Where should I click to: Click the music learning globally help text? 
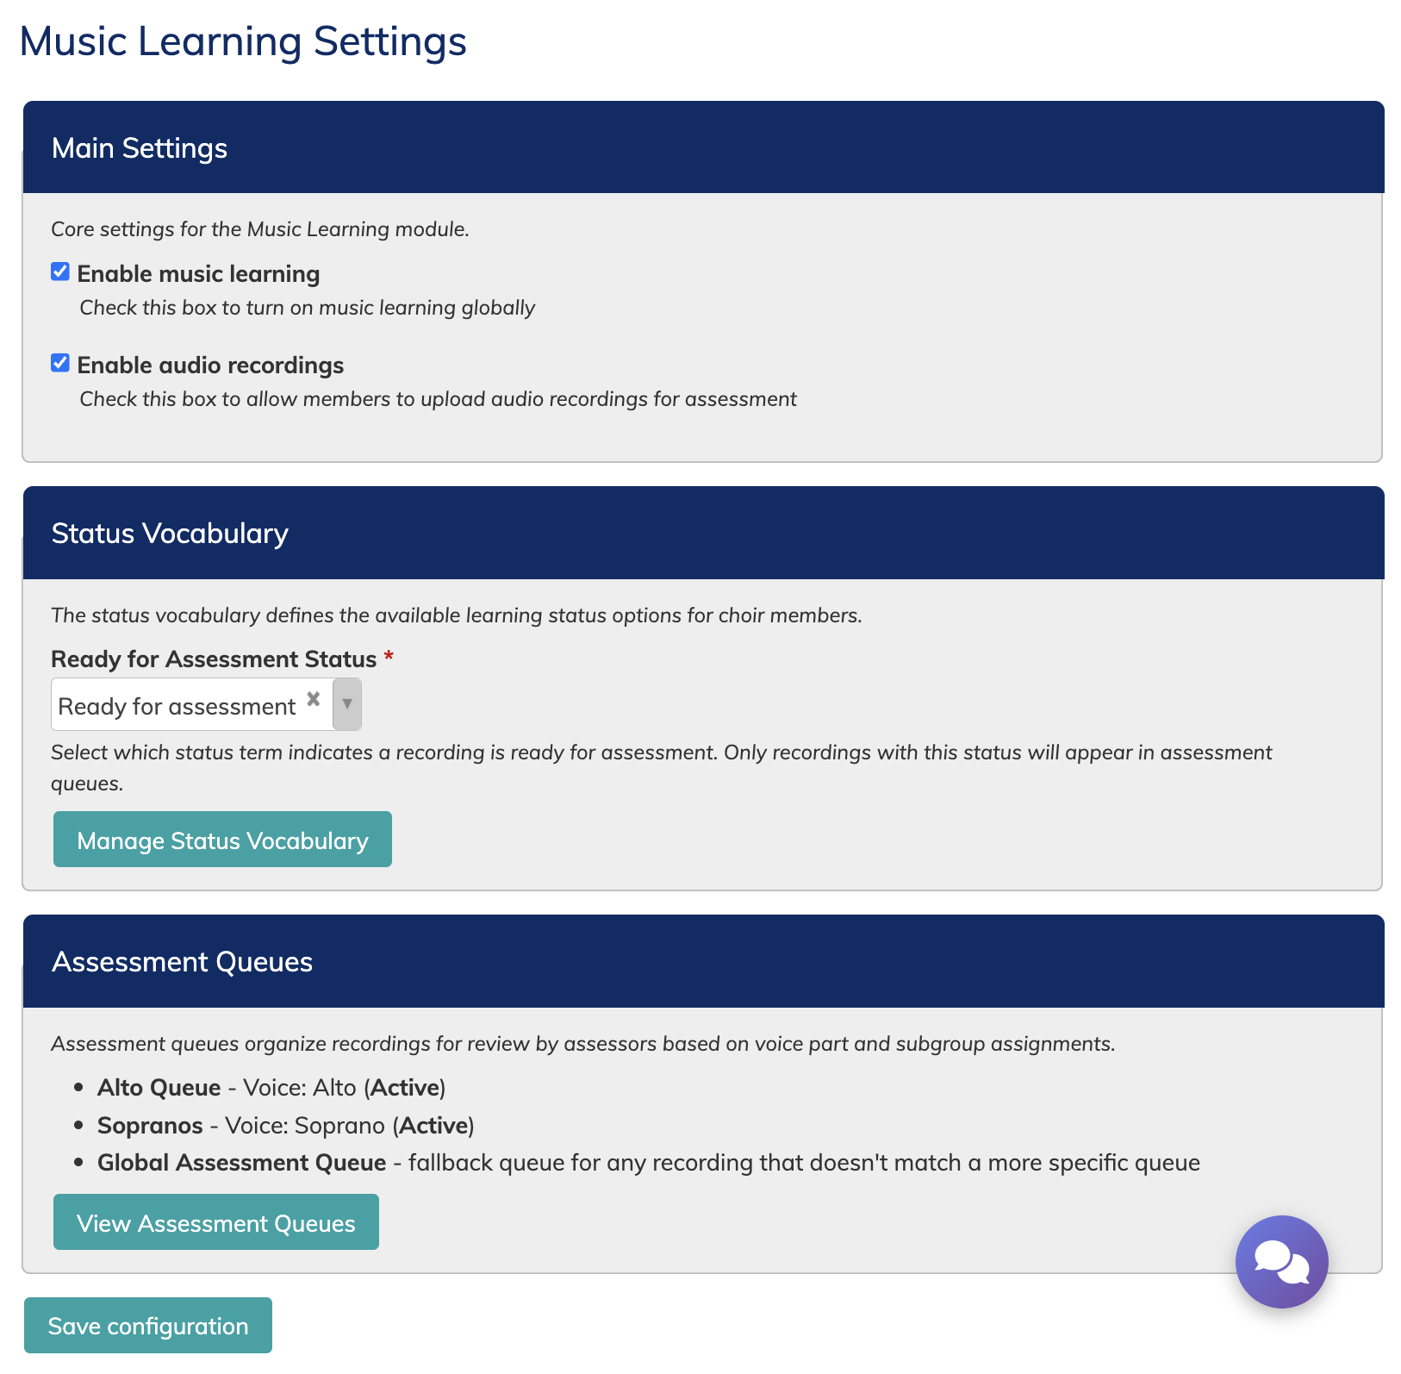click(x=307, y=308)
